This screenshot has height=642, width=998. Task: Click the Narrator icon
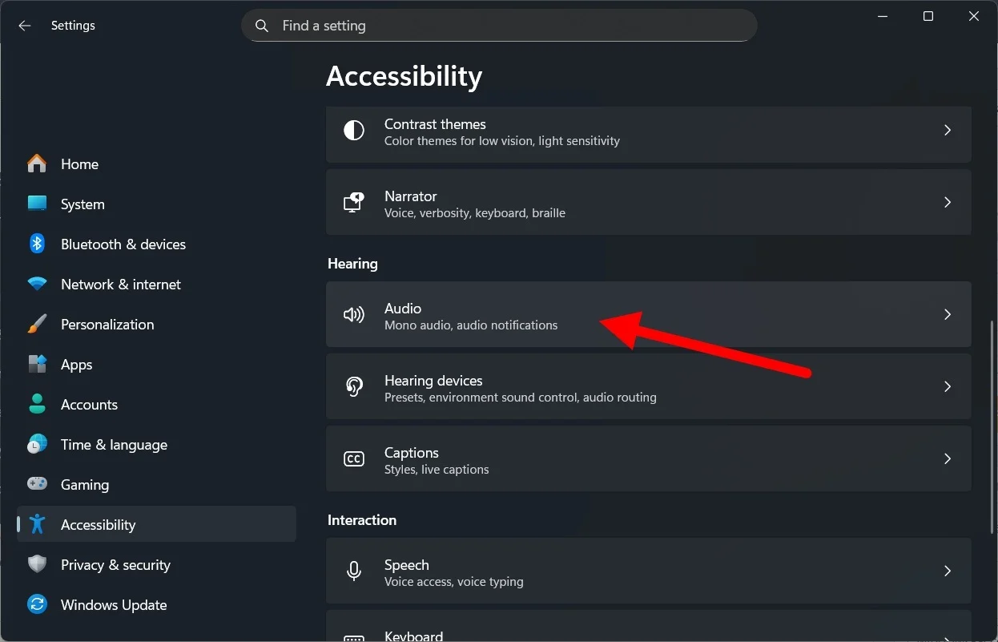point(353,202)
